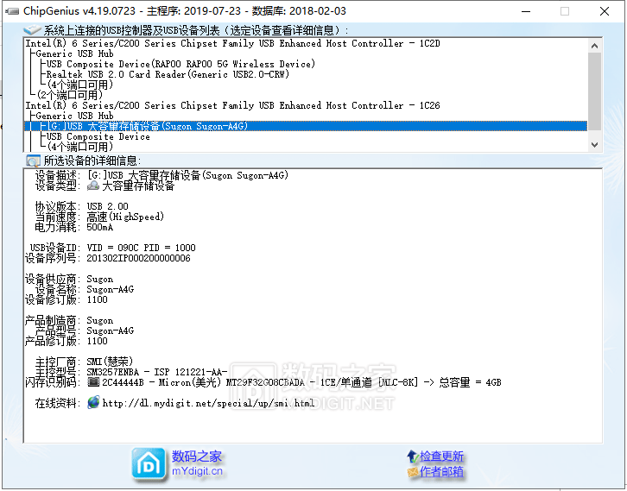
Task: Click the SMI(慧荣) controller vendor text
Action: point(110,362)
